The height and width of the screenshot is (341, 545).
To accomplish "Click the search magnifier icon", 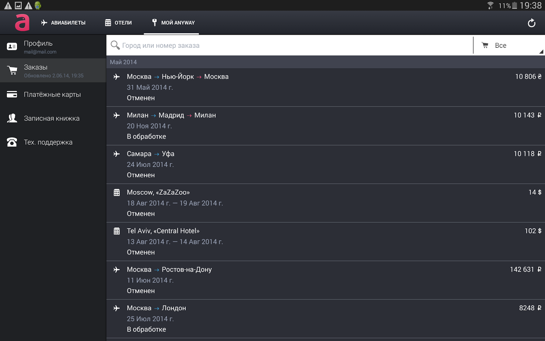I will pyautogui.click(x=115, y=45).
